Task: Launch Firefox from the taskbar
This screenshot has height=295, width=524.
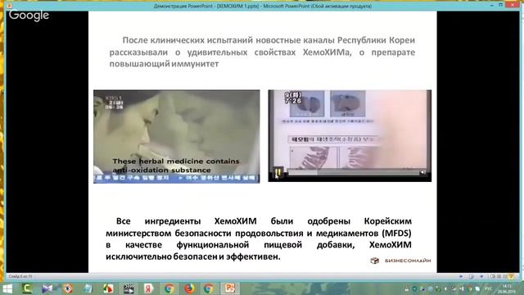Action: tap(189, 288)
